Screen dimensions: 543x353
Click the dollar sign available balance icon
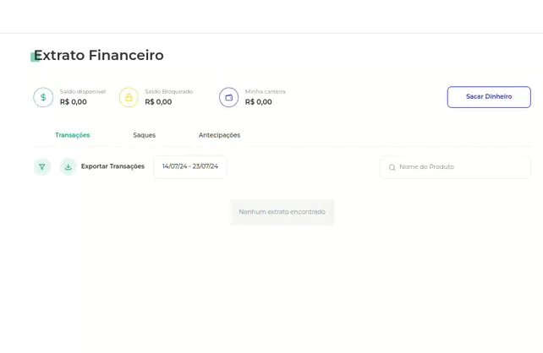(x=43, y=97)
